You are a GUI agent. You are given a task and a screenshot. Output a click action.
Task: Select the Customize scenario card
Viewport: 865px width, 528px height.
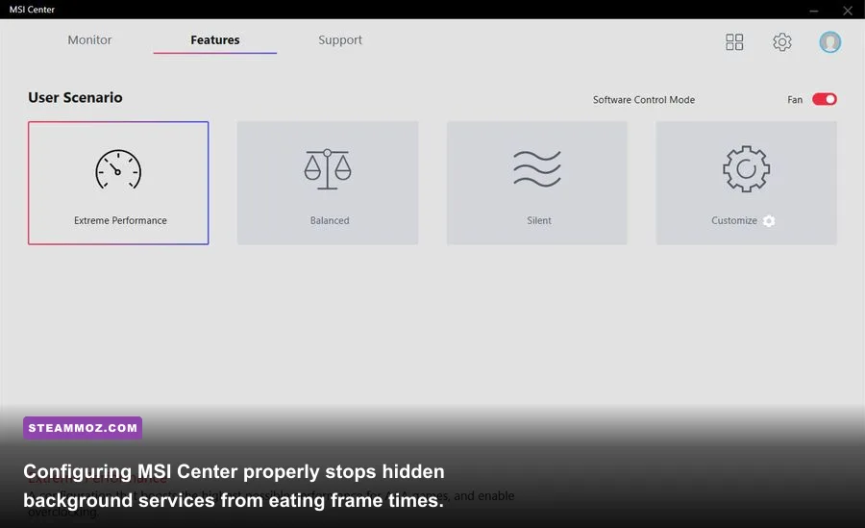pos(746,183)
